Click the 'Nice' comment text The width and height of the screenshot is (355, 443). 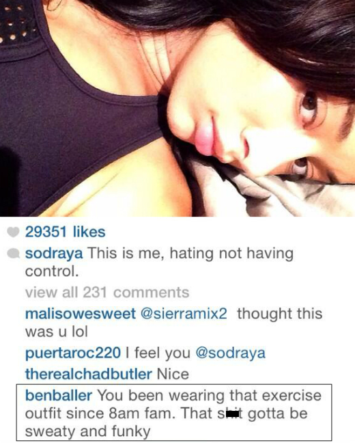(173, 374)
